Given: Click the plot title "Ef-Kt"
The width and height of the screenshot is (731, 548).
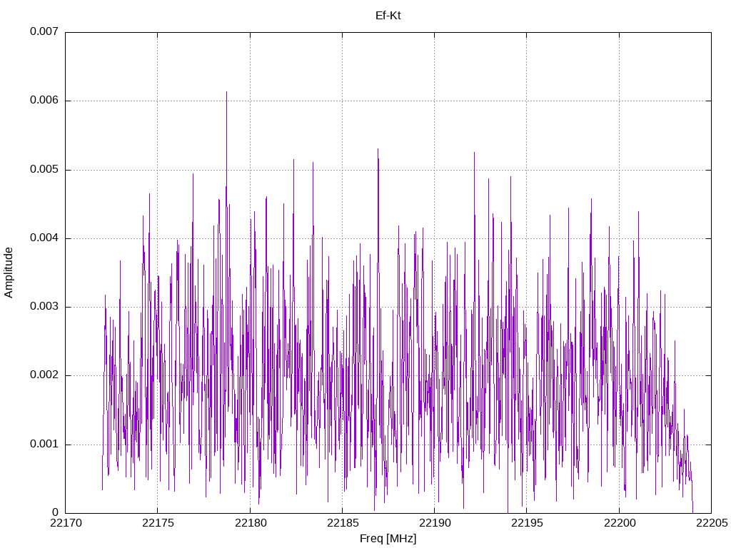Looking at the screenshot, I should (x=388, y=16).
